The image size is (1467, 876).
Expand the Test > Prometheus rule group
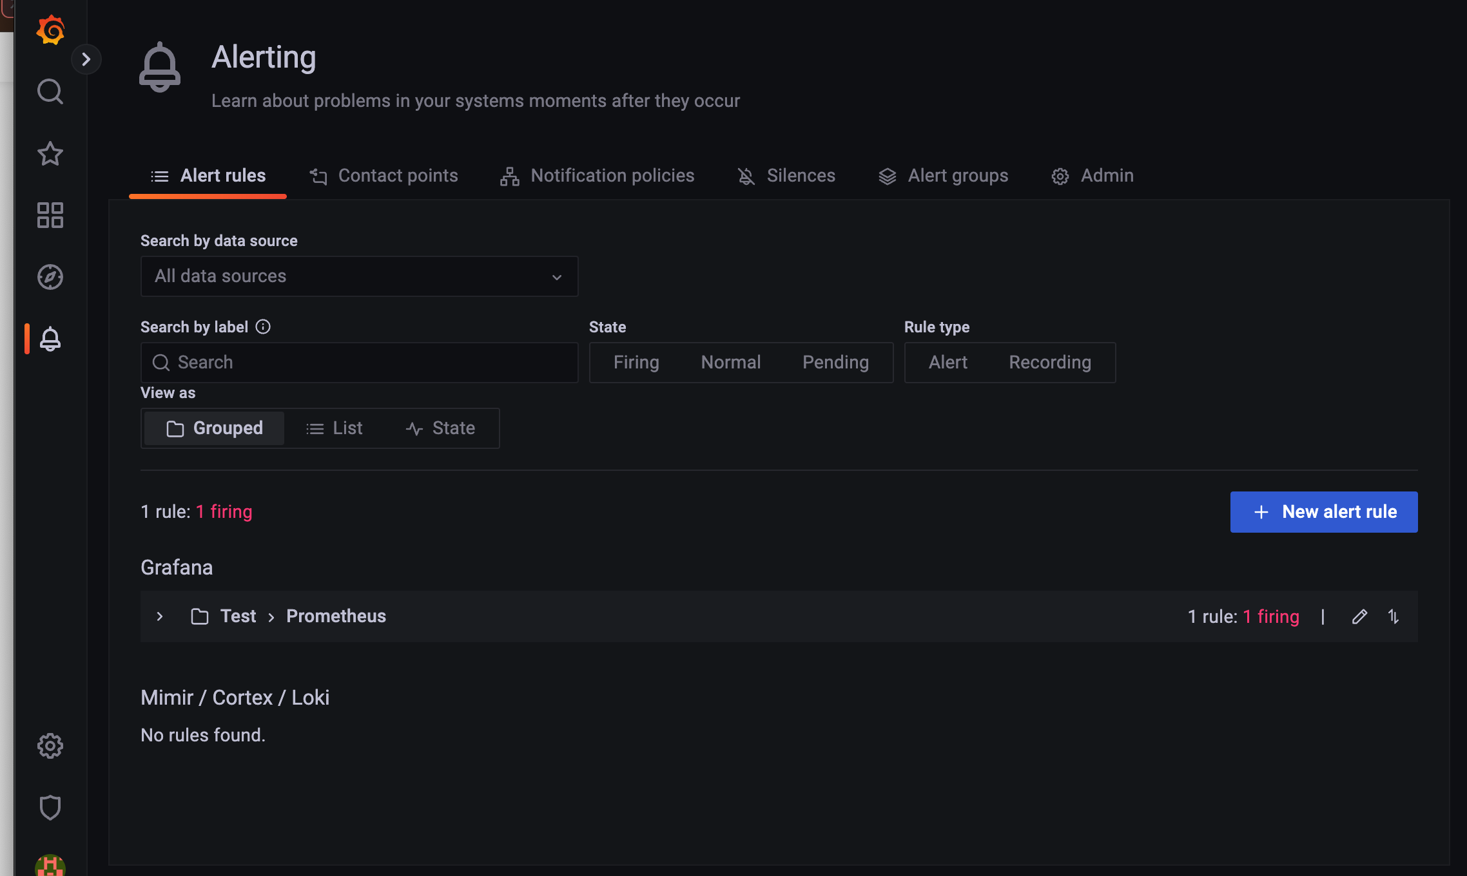click(160, 616)
